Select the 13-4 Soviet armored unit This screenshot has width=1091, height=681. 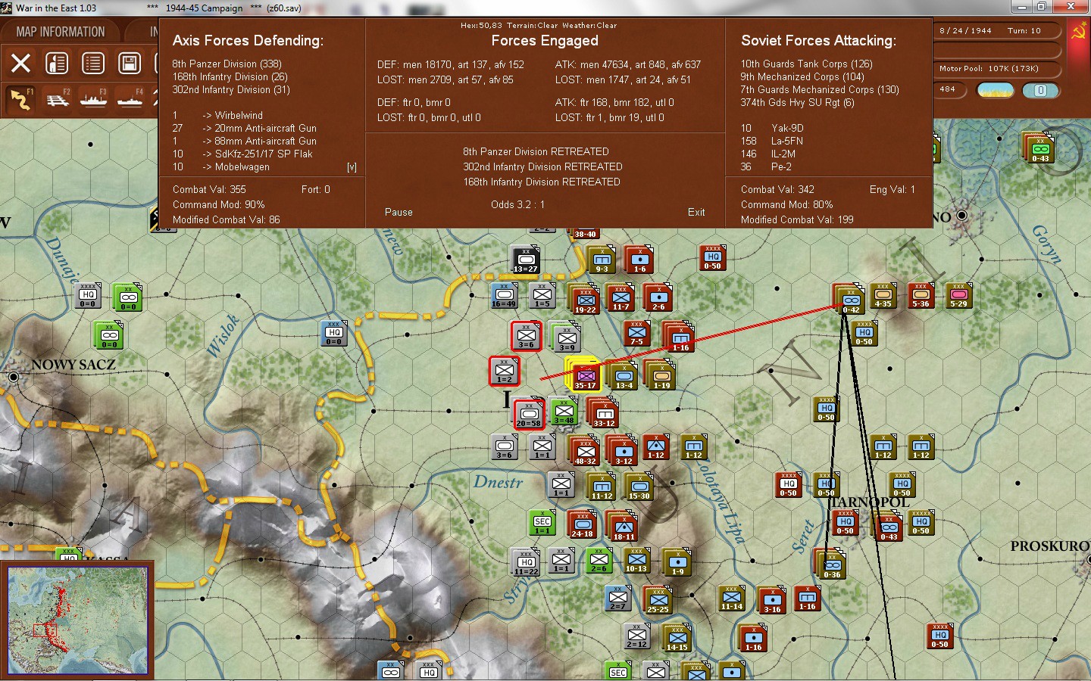(624, 375)
